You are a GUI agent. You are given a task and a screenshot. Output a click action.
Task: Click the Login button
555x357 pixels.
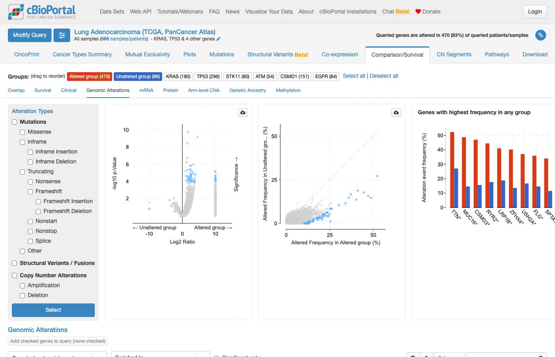coord(535,12)
